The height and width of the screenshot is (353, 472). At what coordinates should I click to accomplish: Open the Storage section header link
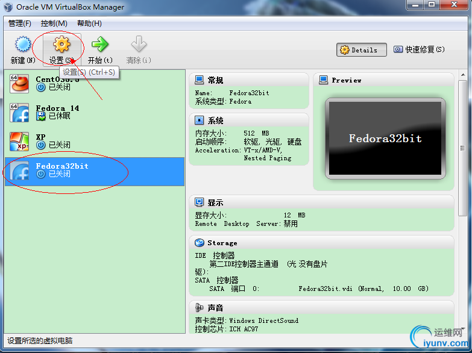(x=222, y=243)
